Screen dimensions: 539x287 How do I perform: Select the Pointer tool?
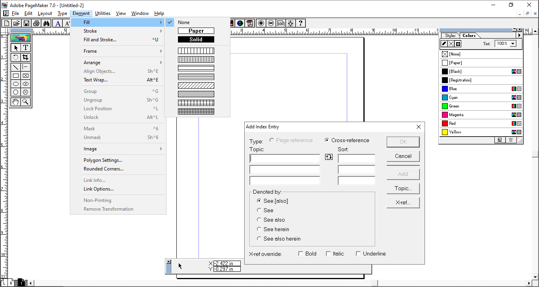click(15, 48)
